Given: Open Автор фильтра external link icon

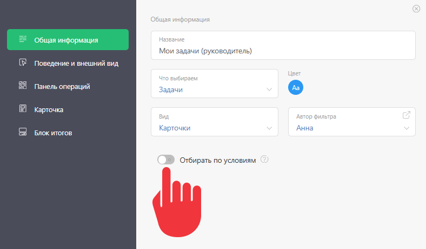Looking at the screenshot, I should point(407,115).
